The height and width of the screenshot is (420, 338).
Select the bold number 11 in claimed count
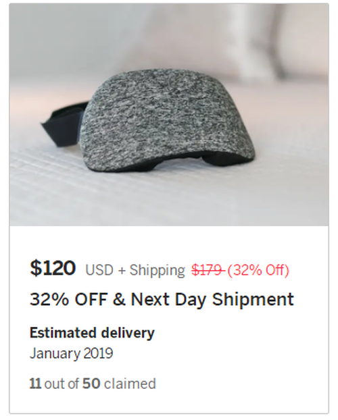pyautogui.click(x=35, y=384)
